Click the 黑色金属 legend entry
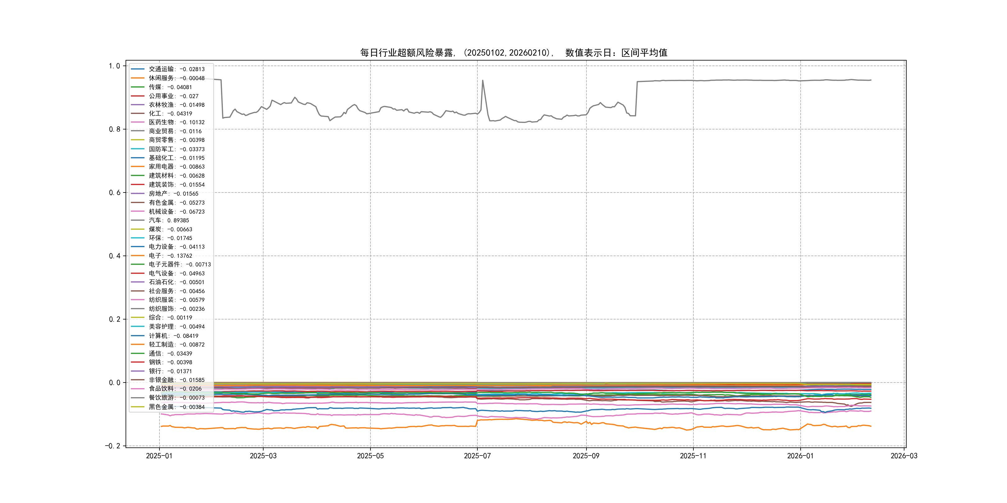The height and width of the screenshot is (503, 1007). (176, 407)
